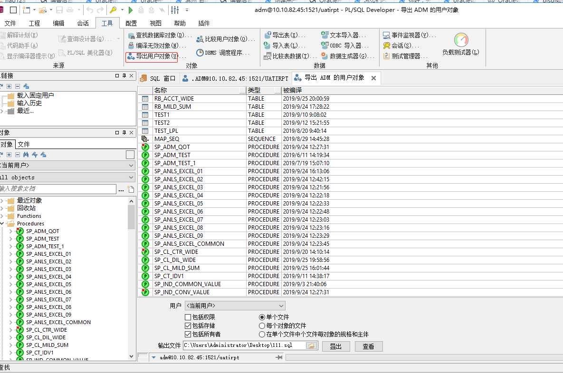
Task: Select the RB_ACCT_WIDE table row
Action: pos(350,99)
